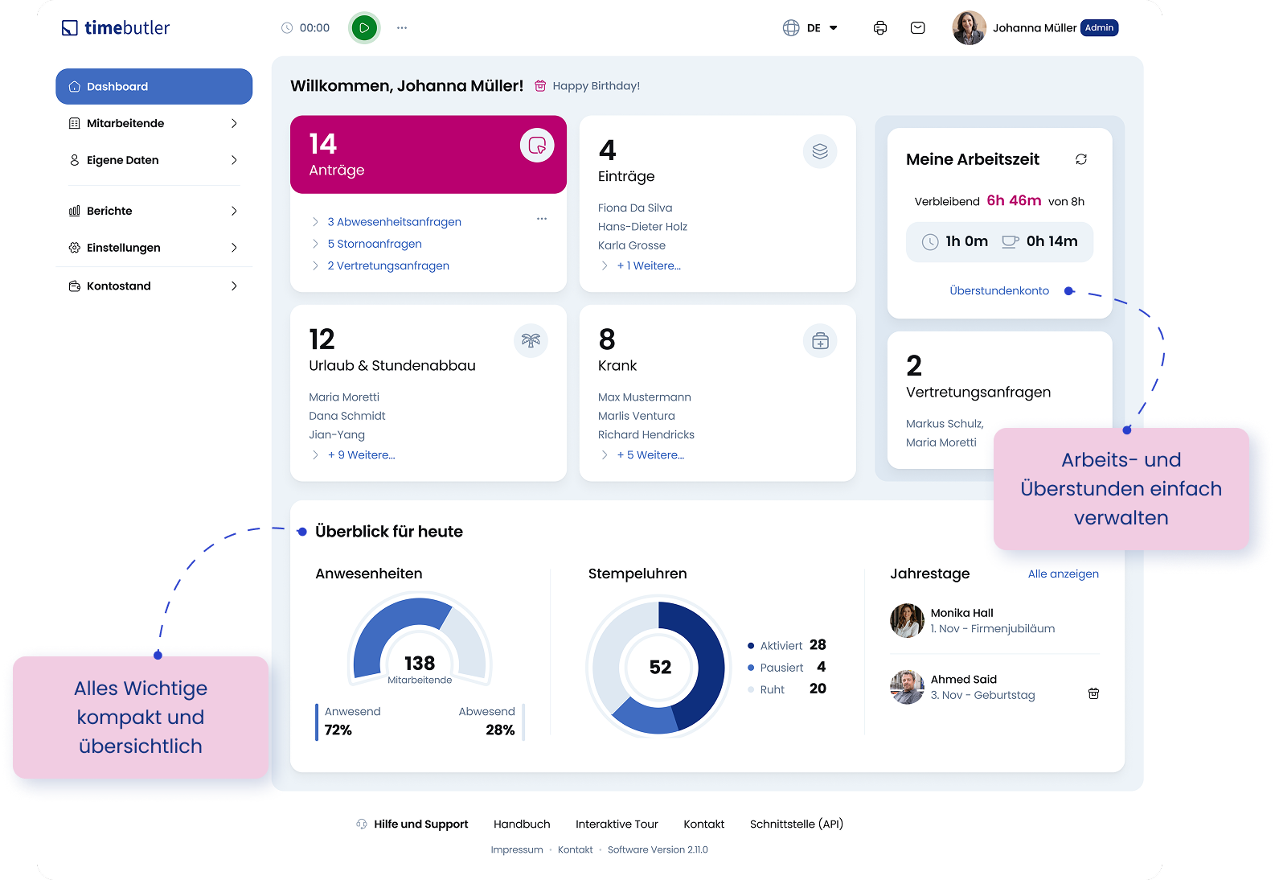Select Dashboard in the sidebar

click(x=154, y=86)
